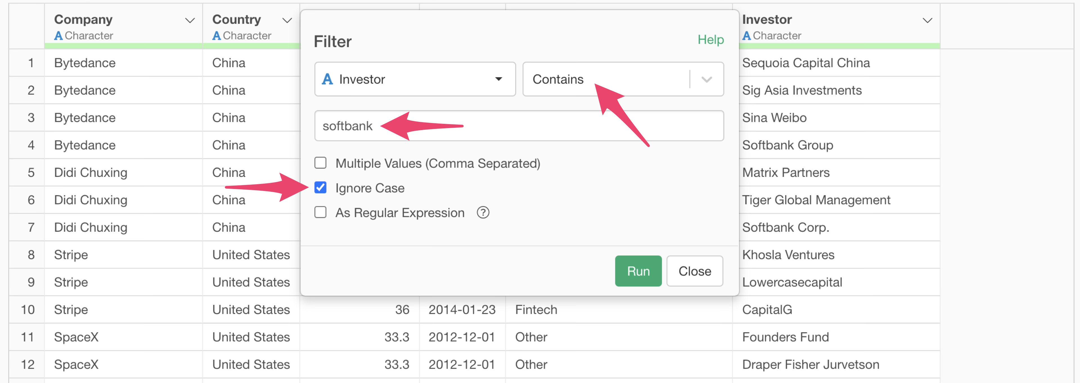
Task: Open the Country column menu chevron
Action: 287,20
